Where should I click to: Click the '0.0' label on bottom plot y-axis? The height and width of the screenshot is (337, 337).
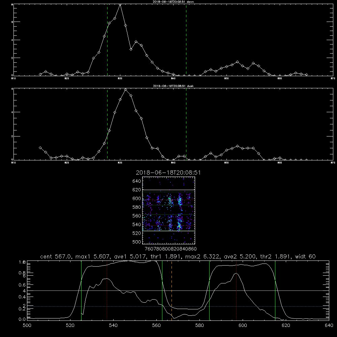[x=22, y=319]
